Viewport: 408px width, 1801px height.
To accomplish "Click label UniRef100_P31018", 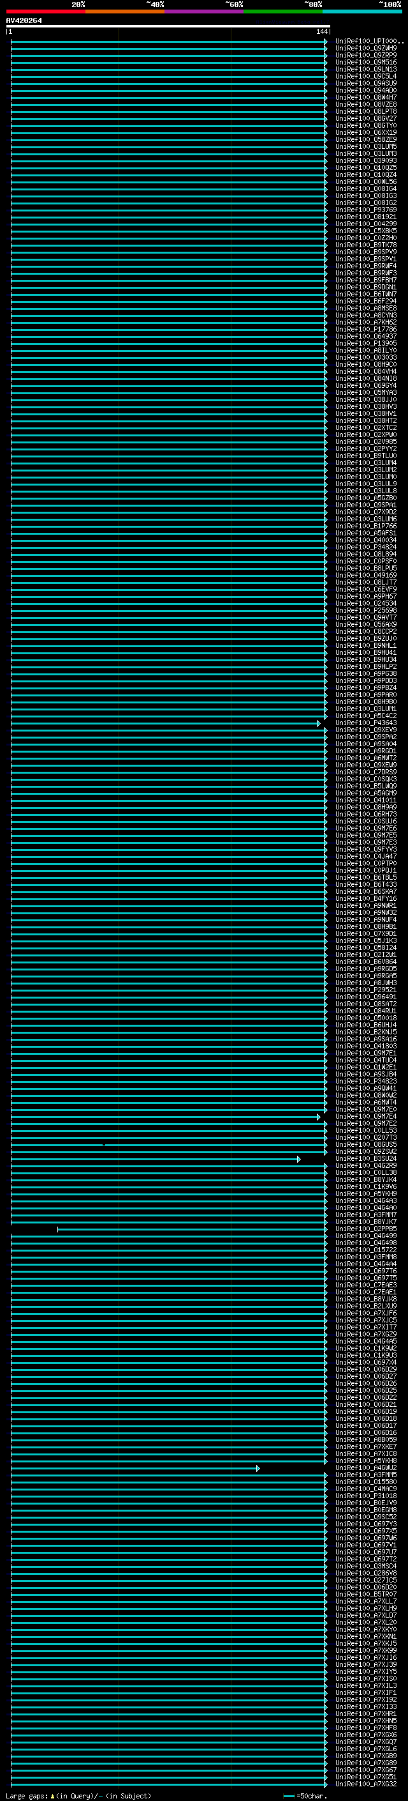I will coord(366,1496).
